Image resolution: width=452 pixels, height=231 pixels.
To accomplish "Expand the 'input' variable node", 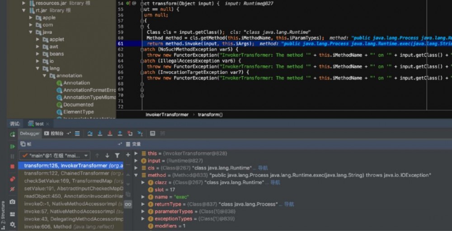I will pyautogui.click(x=136, y=161).
